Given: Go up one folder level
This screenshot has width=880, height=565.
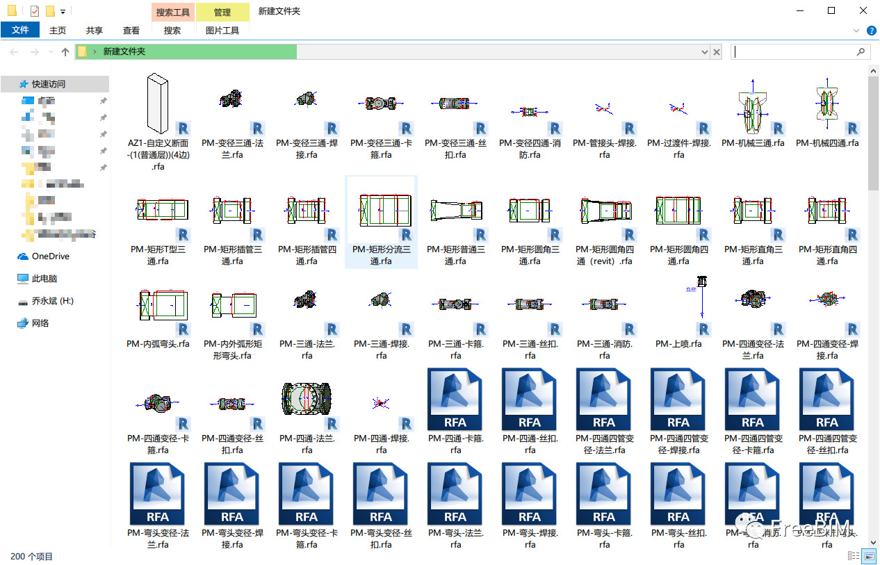Looking at the screenshot, I should [x=65, y=52].
